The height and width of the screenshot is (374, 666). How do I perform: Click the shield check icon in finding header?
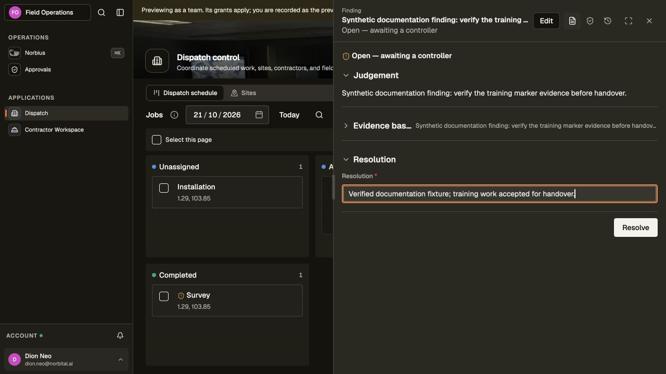coord(590,21)
